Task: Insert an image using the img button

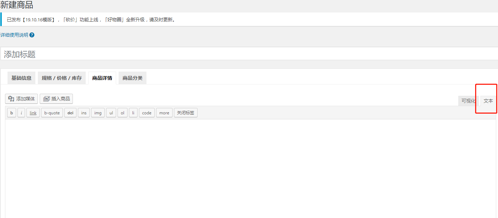Action: 98,113
